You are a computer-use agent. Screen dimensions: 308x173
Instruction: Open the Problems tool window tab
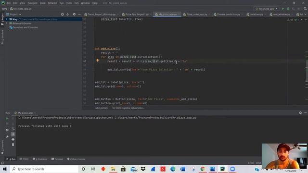40,159
